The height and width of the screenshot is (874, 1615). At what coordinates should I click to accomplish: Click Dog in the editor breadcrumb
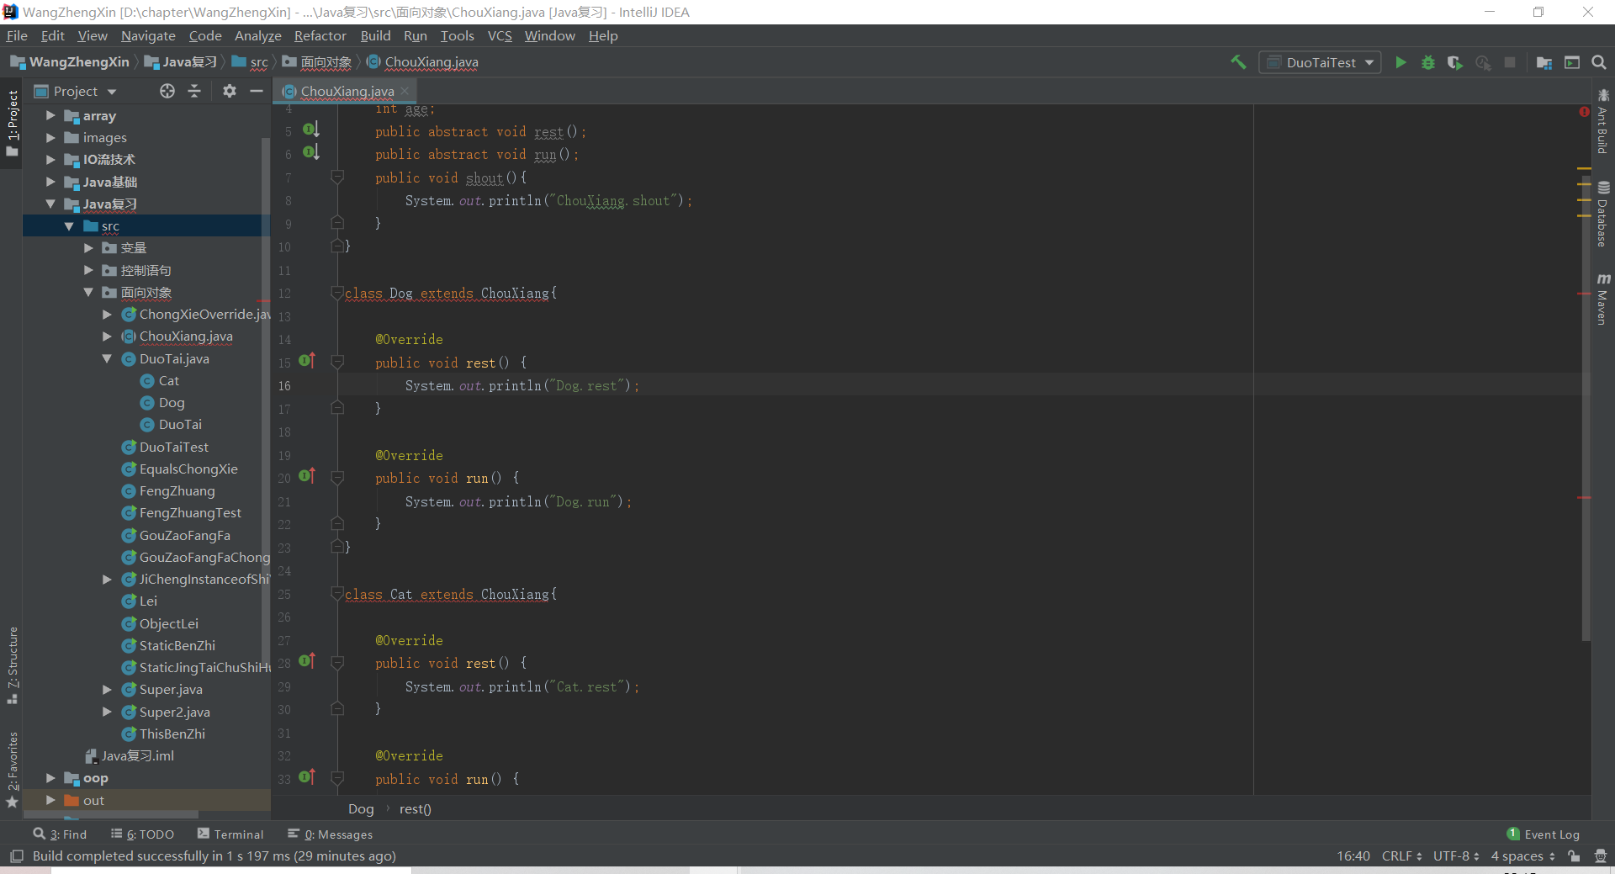click(x=361, y=809)
